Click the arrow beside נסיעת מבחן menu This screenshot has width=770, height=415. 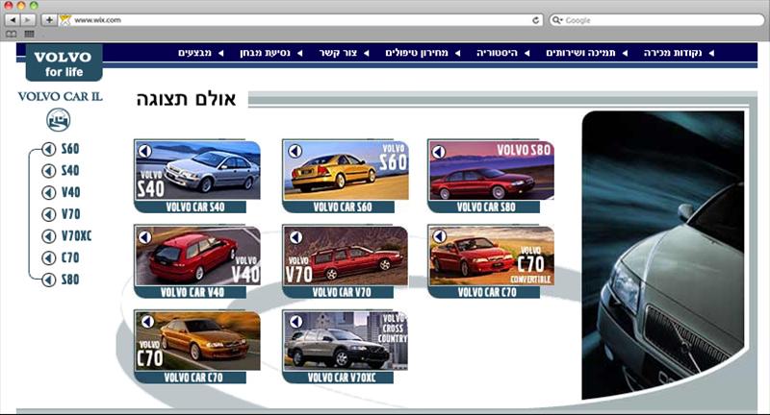click(300, 53)
